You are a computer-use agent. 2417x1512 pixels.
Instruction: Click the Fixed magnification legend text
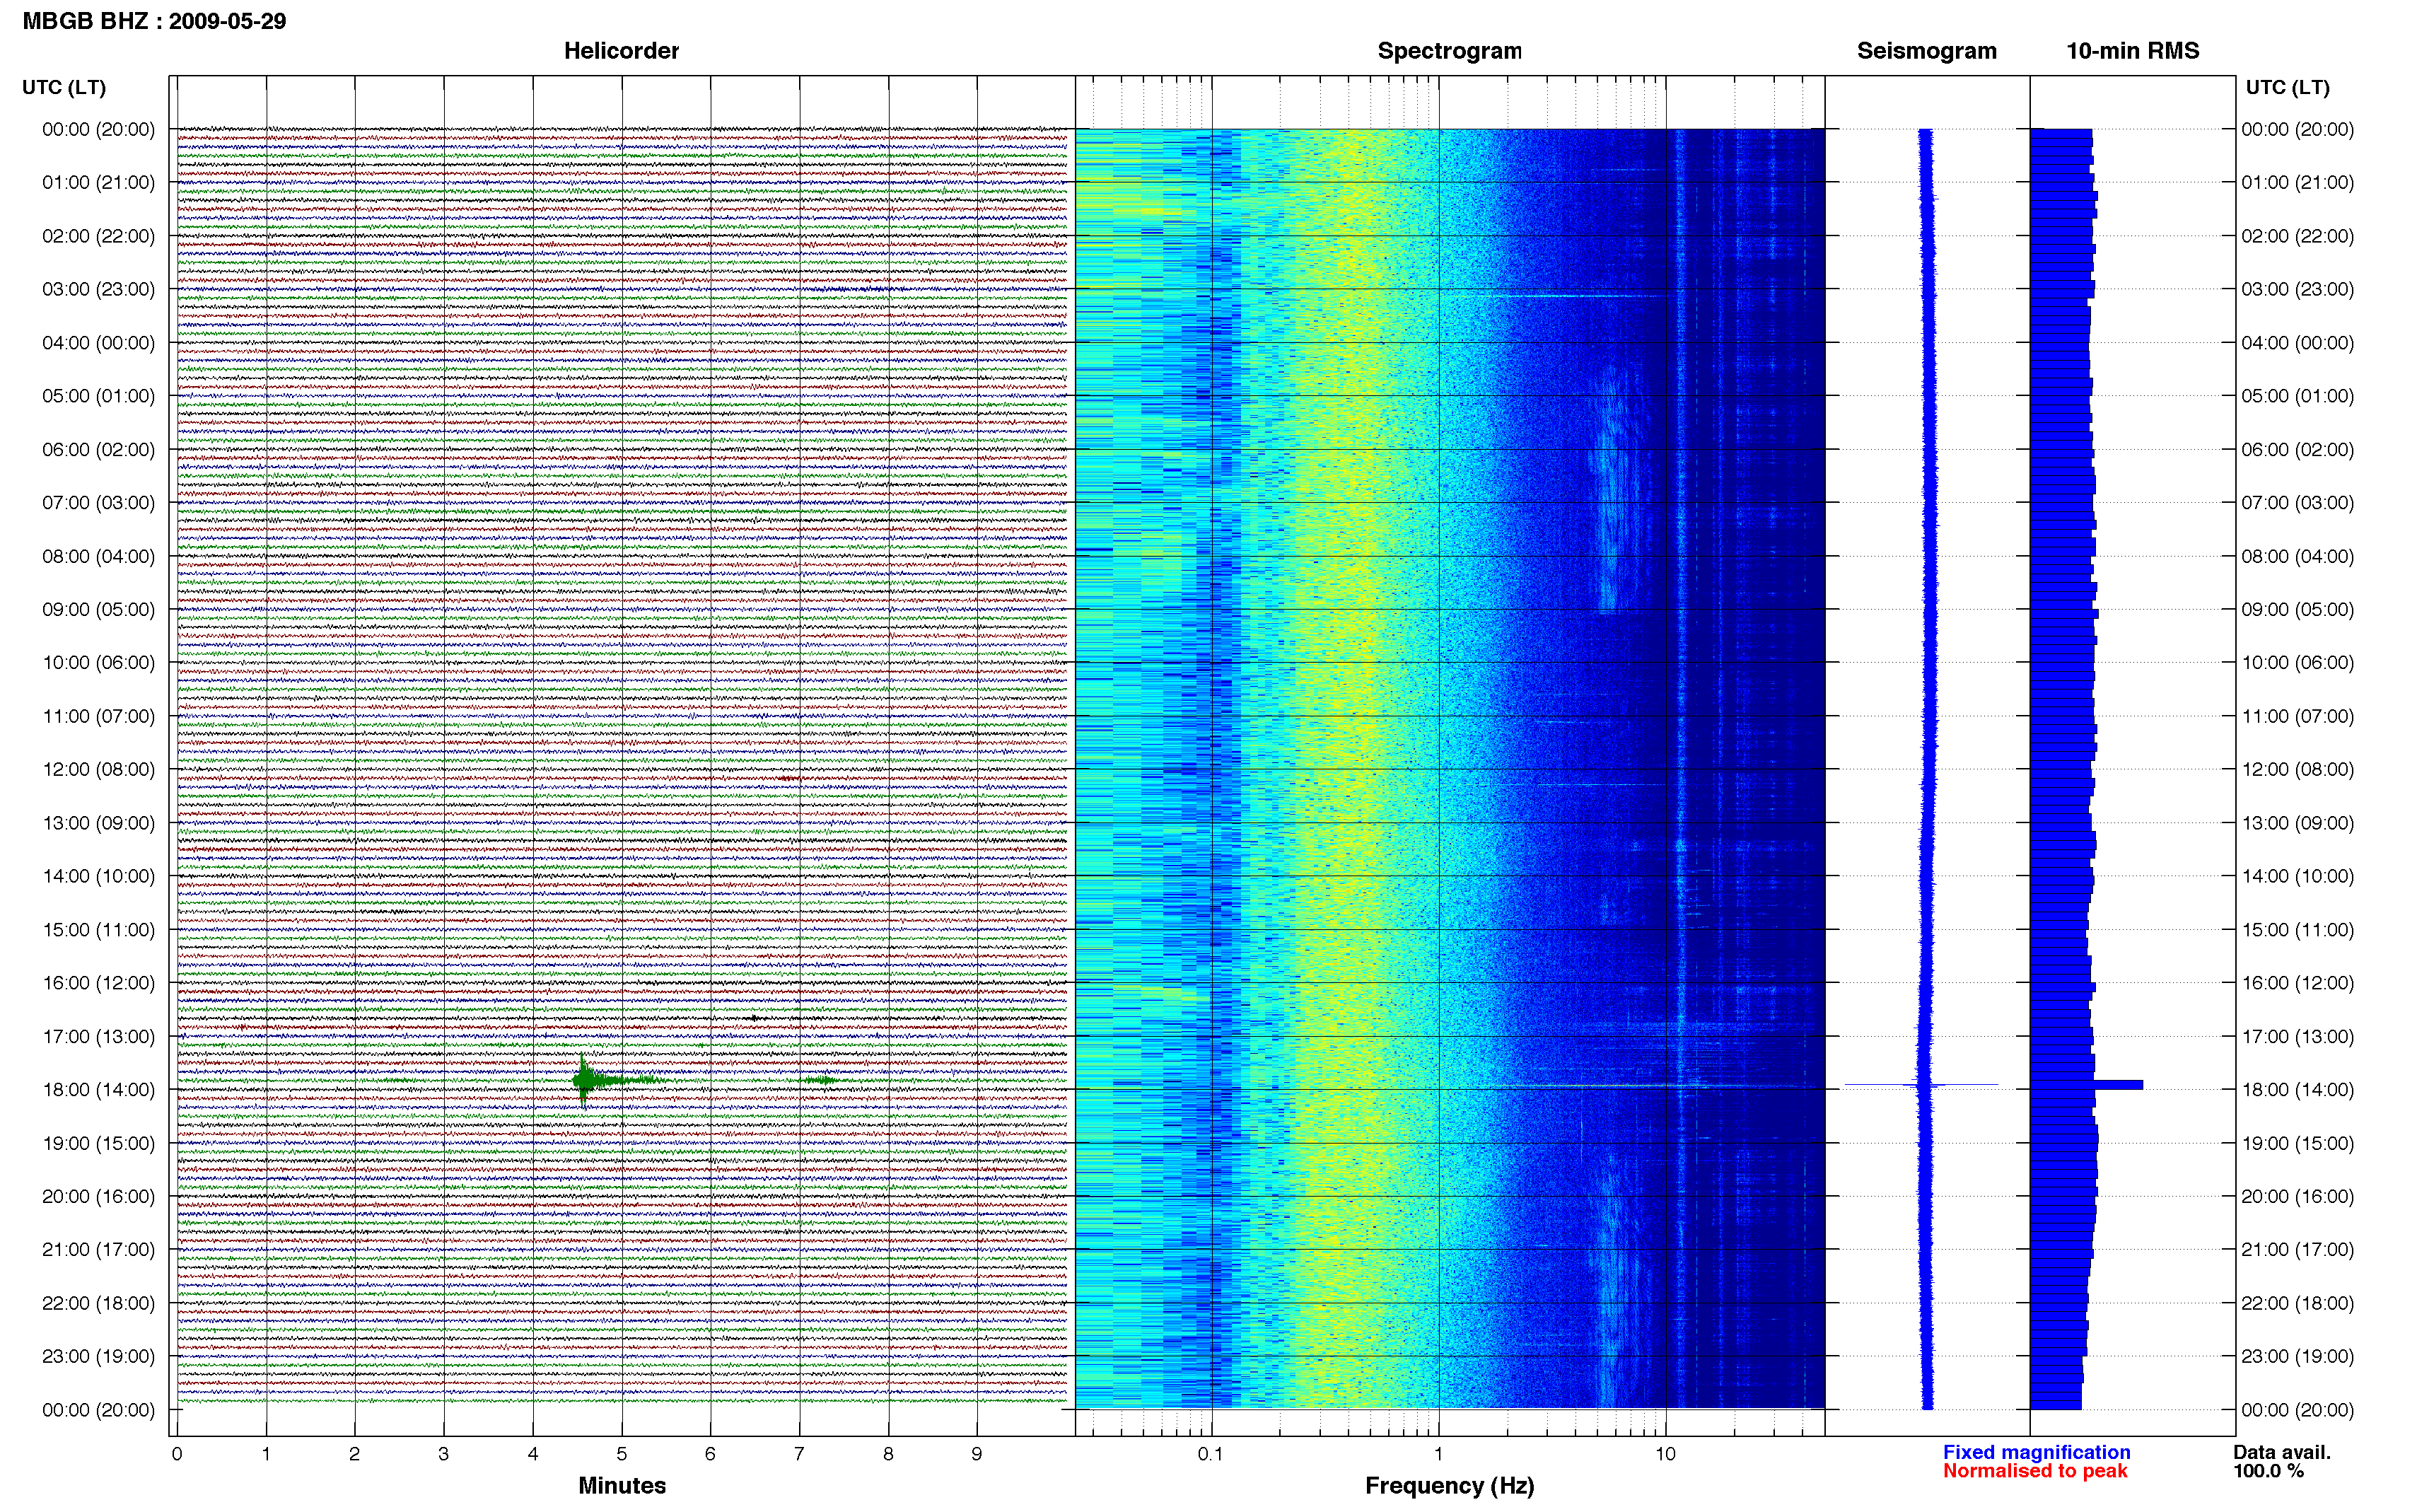[x=2036, y=1452]
